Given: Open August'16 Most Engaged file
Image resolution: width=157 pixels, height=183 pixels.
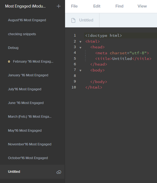Looking at the screenshot, I should click(x=27, y=20).
